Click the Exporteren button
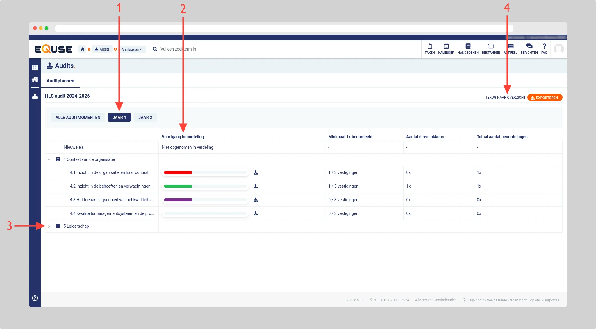Screen dimensions: 596x329 pyautogui.click(x=545, y=98)
